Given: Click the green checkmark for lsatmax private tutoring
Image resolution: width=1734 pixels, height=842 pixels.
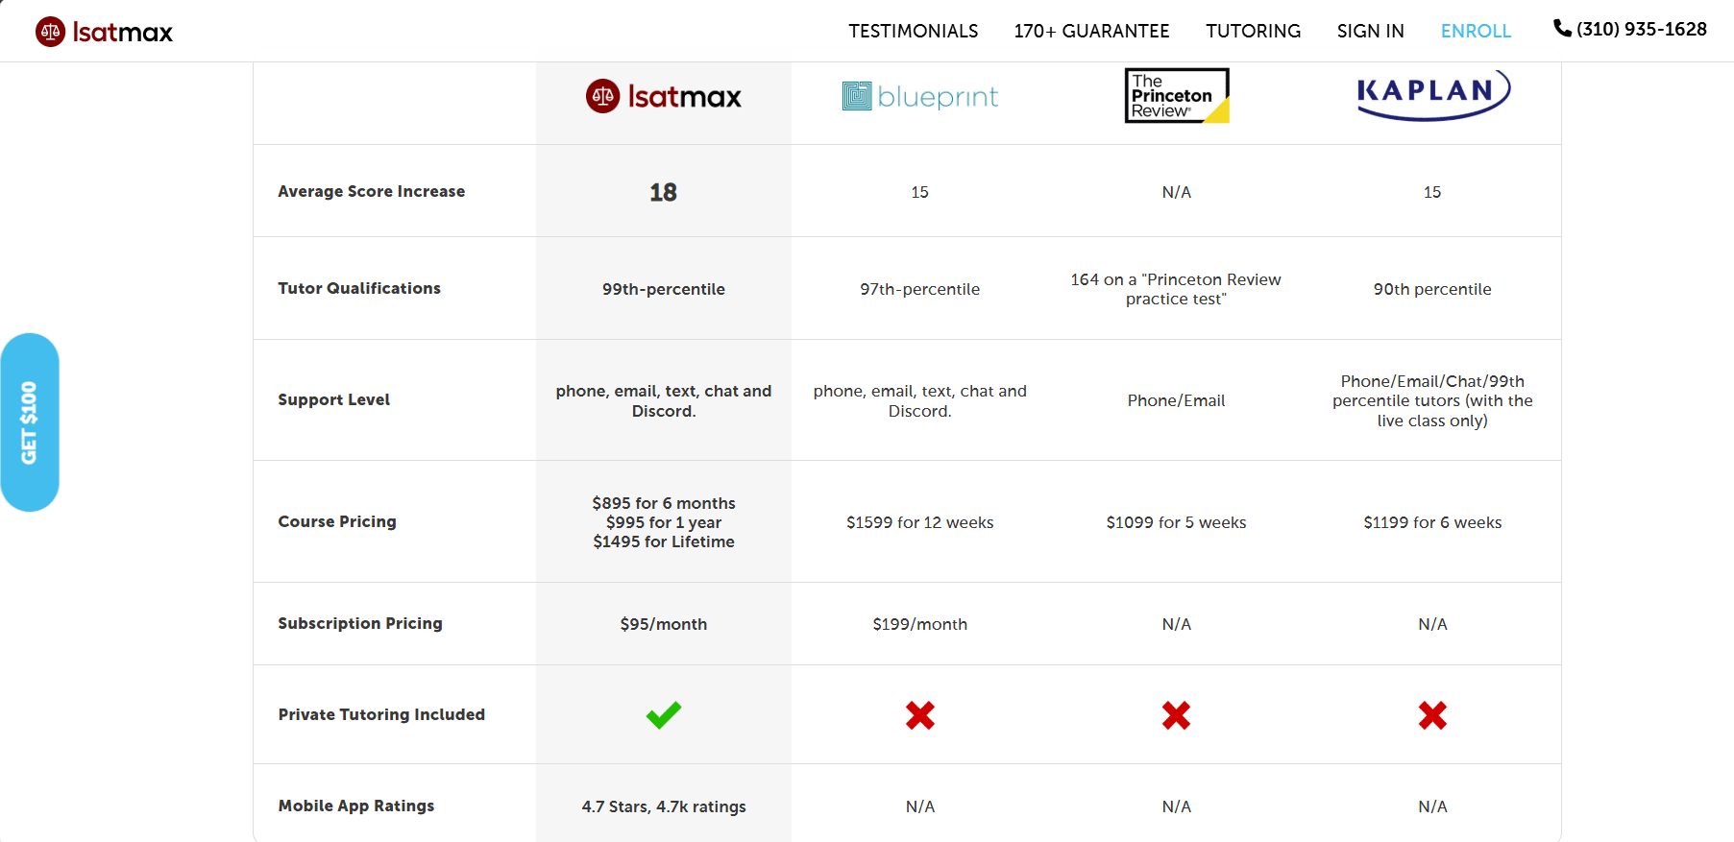Looking at the screenshot, I should (664, 714).
